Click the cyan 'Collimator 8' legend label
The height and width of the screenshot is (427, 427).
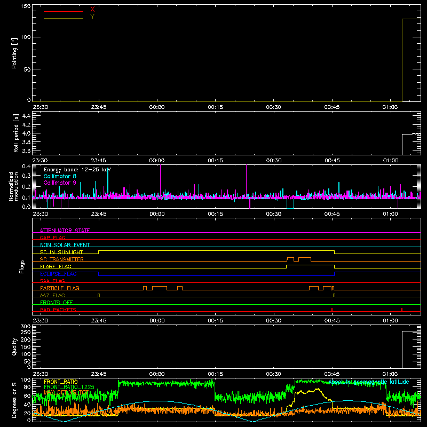pyautogui.click(x=60, y=176)
